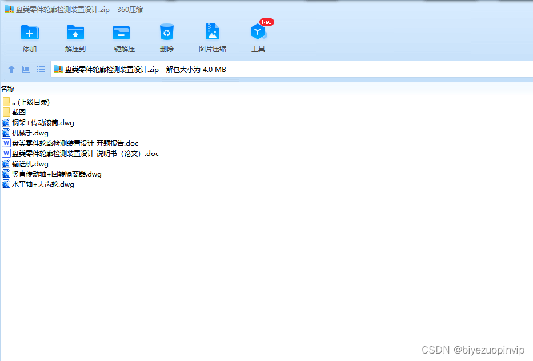Go up one level with arrow icon
The image size is (533, 361).
click(x=11, y=69)
